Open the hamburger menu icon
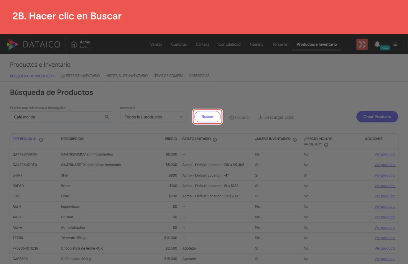This screenshot has height=264, width=408. [395, 44]
